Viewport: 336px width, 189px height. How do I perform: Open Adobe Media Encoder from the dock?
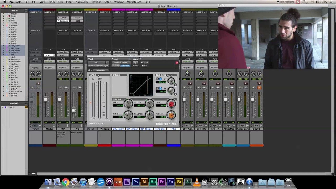[x=171, y=182]
